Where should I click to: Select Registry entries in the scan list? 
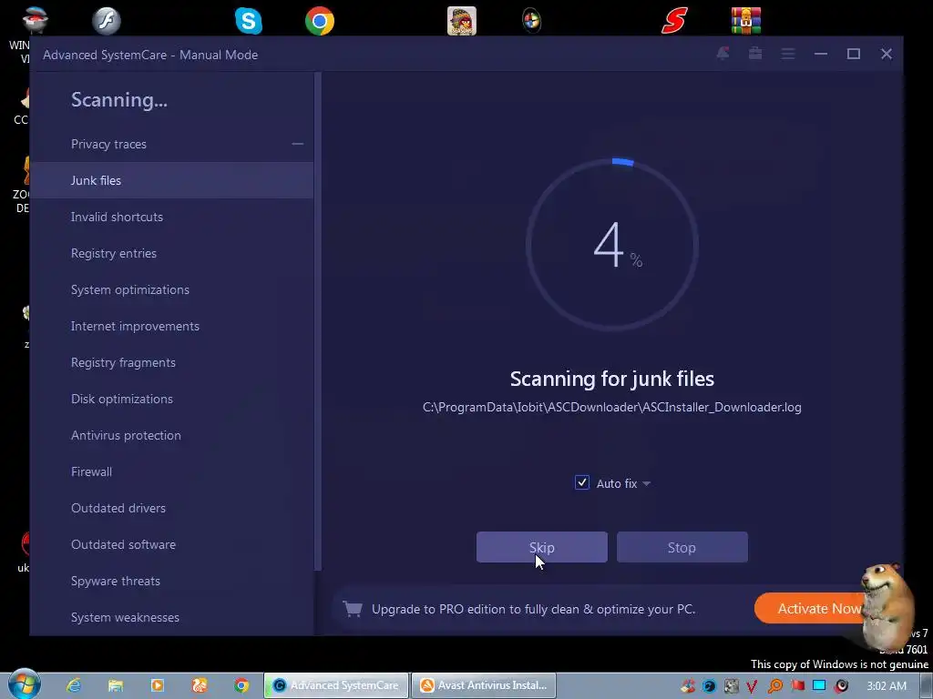point(171,253)
